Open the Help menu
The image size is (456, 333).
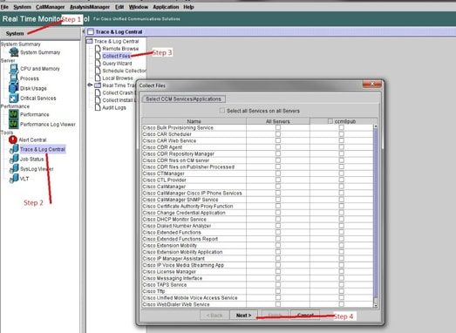point(188,7)
